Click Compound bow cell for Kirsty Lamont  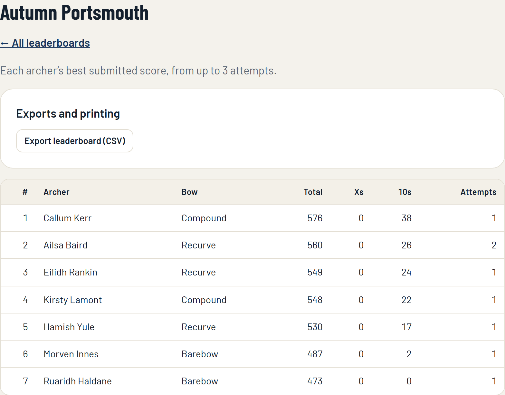(x=204, y=300)
